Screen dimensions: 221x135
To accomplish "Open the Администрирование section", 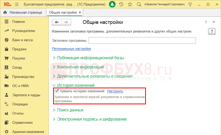I will pyautogui.click(x=28, y=132).
